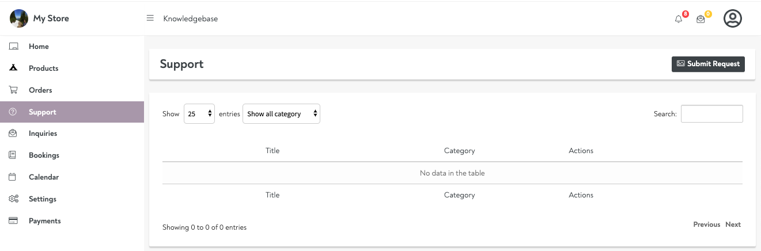Click the Next pagination link
This screenshot has height=251, width=761.
[x=733, y=225]
